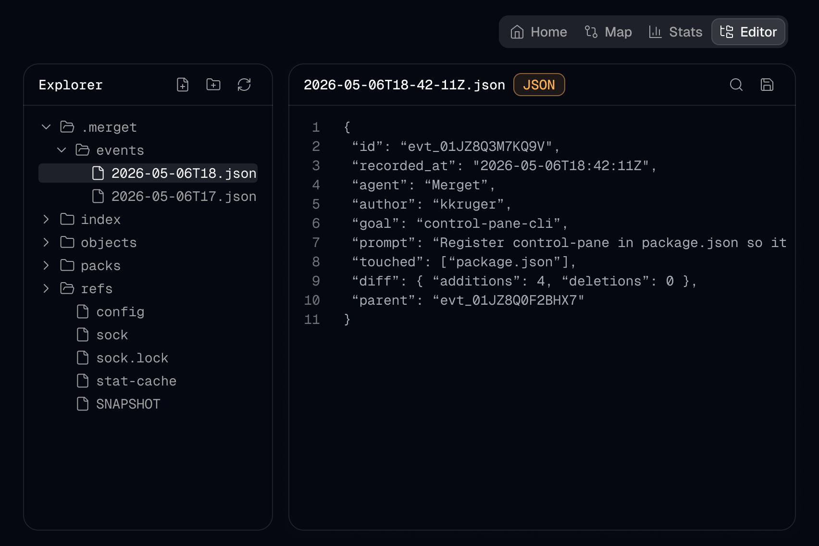Screen dimensions: 819x546
Task: Click the file icon beside stat-cache
Action: (83, 381)
